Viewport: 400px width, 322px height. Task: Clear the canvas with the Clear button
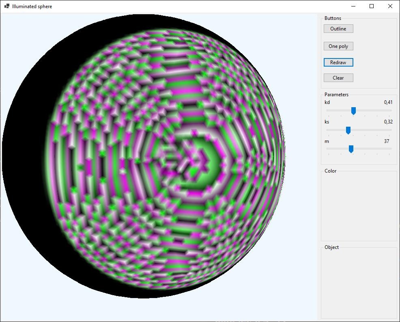click(338, 78)
